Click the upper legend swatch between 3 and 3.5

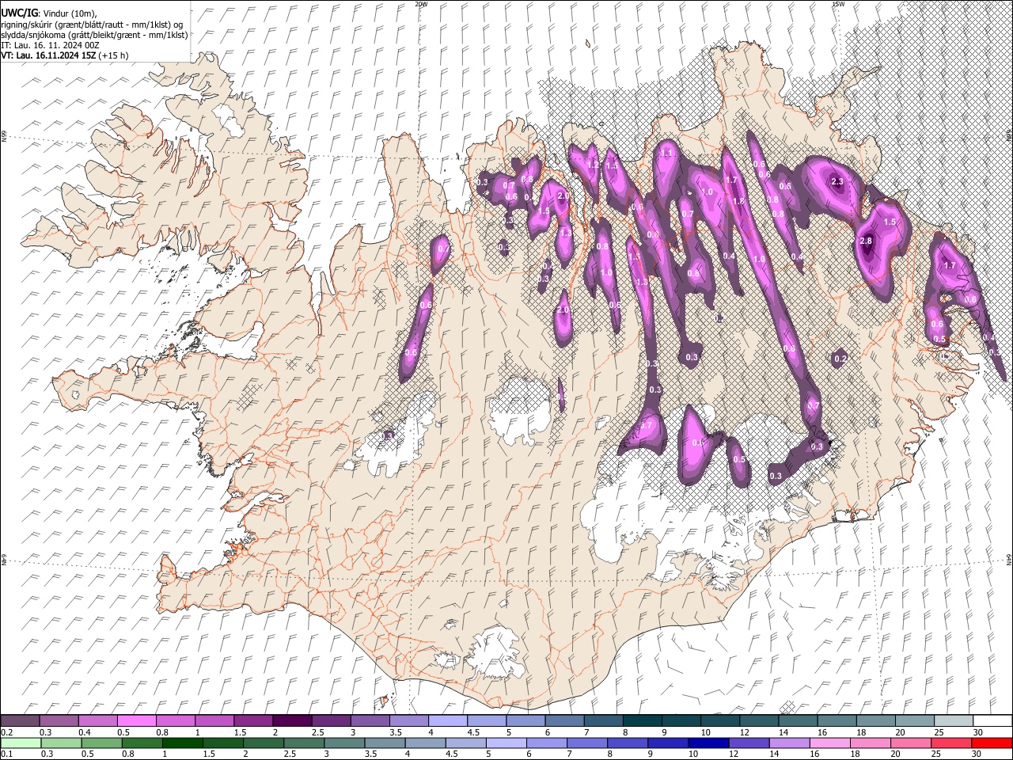pos(370,721)
